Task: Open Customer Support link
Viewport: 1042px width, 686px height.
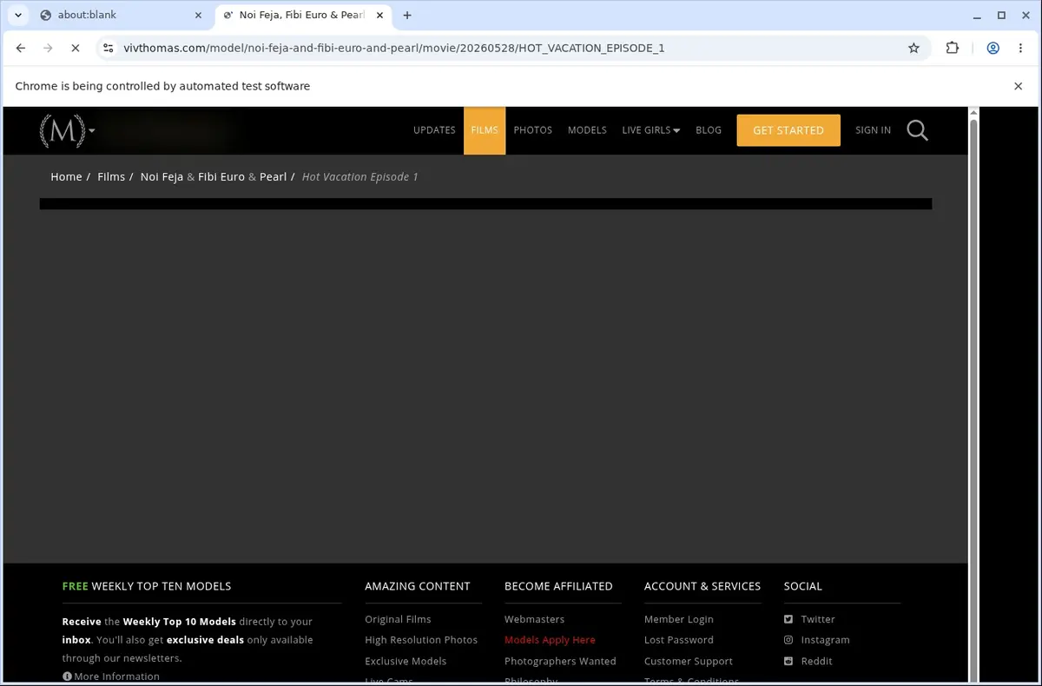Action: coord(689,661)
